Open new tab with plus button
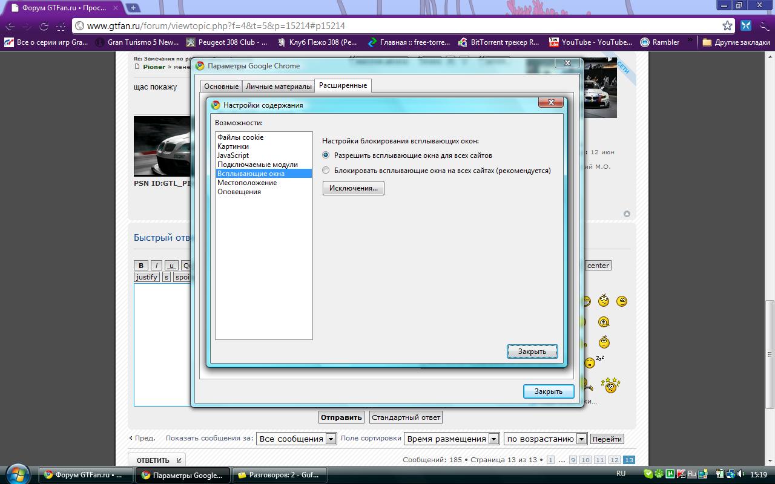This screenshot has height=484, width=775. 133,8
